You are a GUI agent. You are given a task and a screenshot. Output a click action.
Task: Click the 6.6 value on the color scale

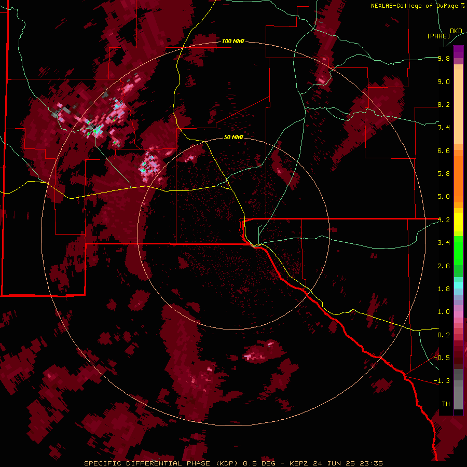444,150
